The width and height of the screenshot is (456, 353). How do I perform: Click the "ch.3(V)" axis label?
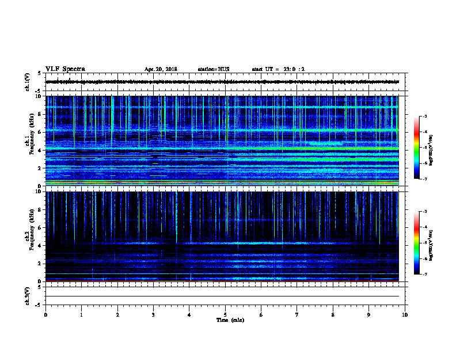coord(28,296)
